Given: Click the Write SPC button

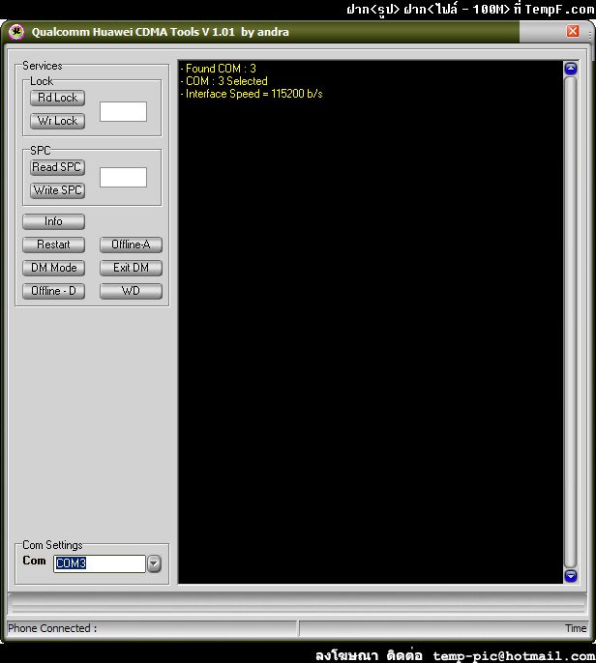Looking at the screenshot, I should [58, 190].
